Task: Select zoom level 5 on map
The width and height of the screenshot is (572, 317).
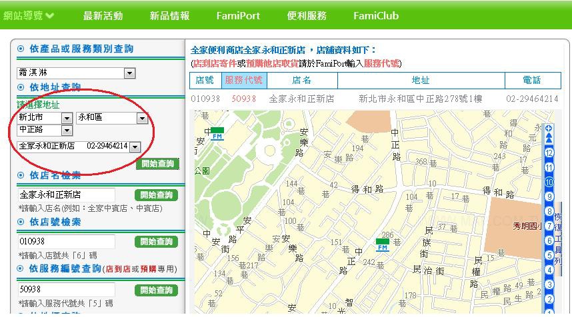Action: [549, 255]
